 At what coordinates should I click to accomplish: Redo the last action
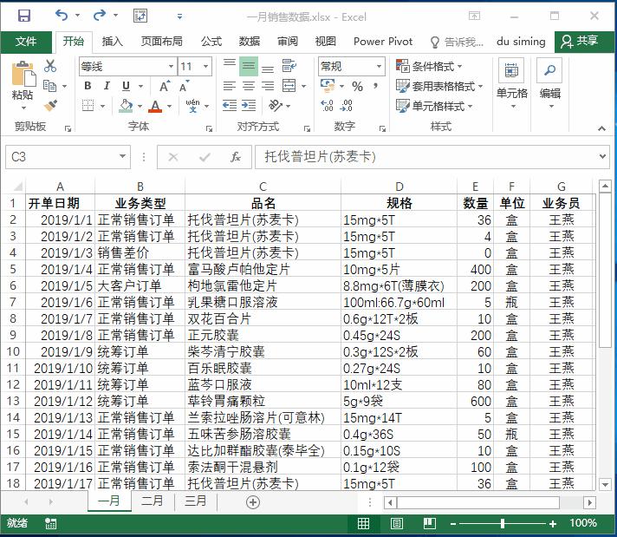(x=100, y=16)
